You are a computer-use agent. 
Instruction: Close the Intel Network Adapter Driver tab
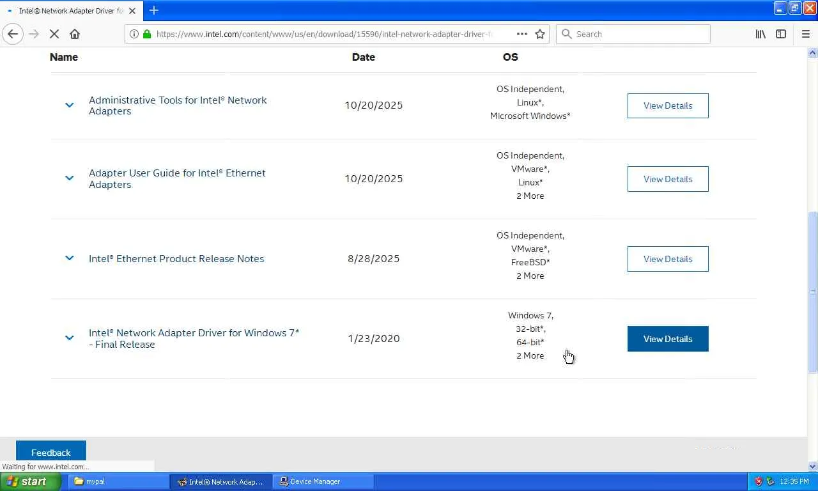pos(132,11)
